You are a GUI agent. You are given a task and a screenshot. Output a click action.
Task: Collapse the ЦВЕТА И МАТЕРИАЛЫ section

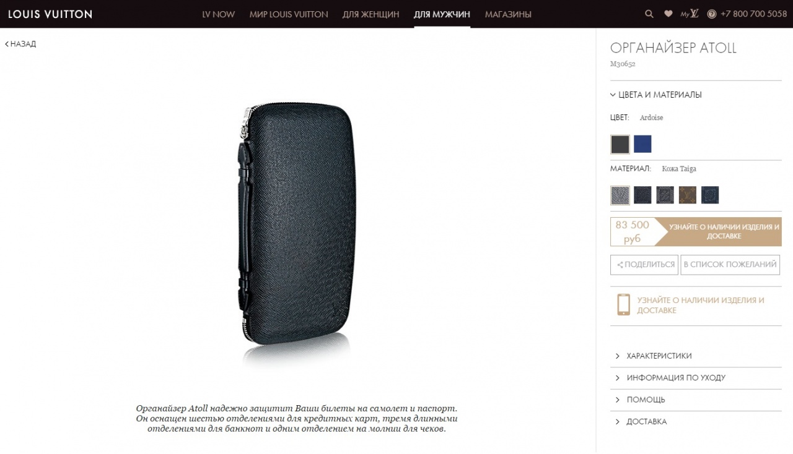[x=656, y=95]
